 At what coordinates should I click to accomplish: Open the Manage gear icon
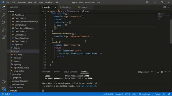click(3, 89)
